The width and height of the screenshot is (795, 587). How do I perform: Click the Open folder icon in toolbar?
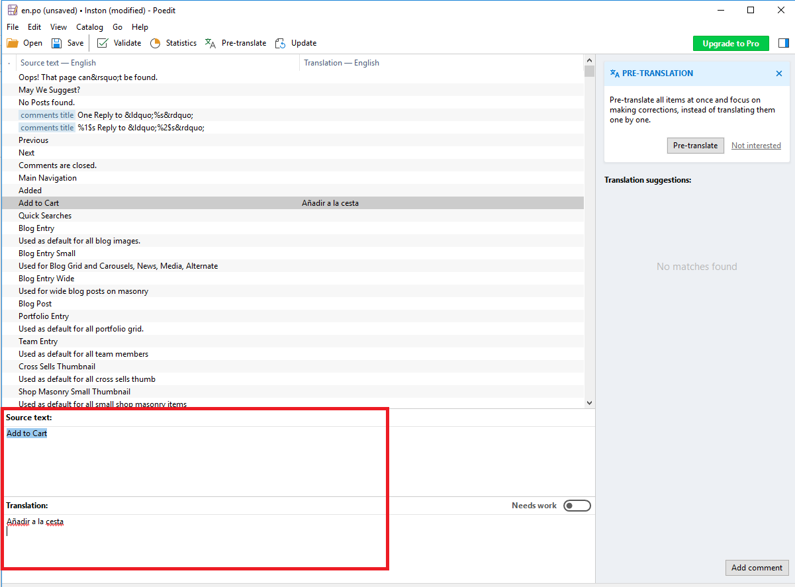pos(13,43)
